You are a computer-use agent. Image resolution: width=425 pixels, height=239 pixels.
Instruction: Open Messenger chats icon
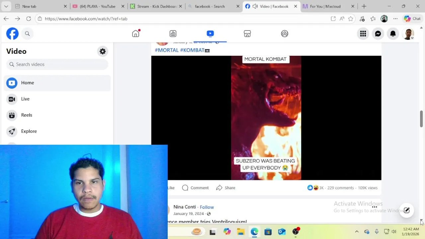tap(378, 34)
